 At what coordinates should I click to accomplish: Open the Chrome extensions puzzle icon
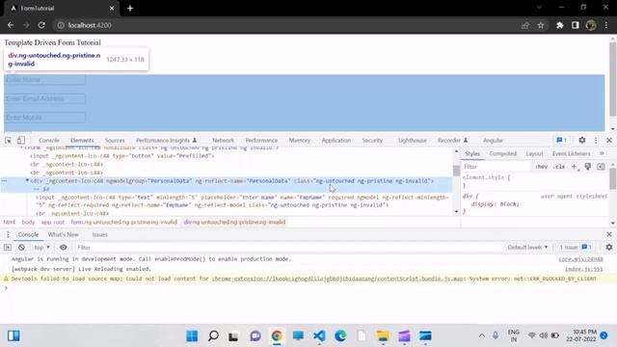click(x=559, y=25)
